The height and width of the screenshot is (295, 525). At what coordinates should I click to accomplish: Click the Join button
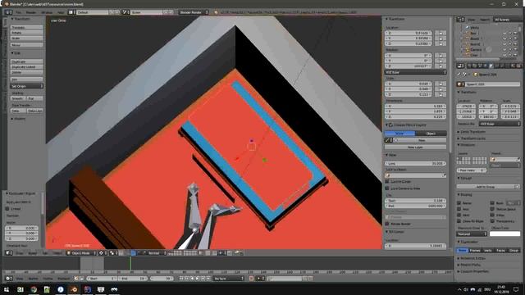point(26,79)
